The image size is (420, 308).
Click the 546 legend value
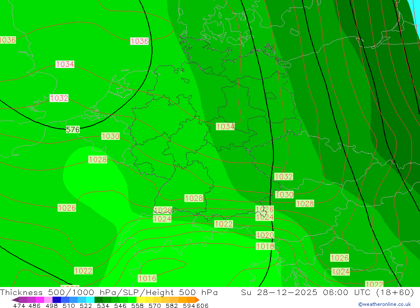pyautogui.click(x=120, y=305)
